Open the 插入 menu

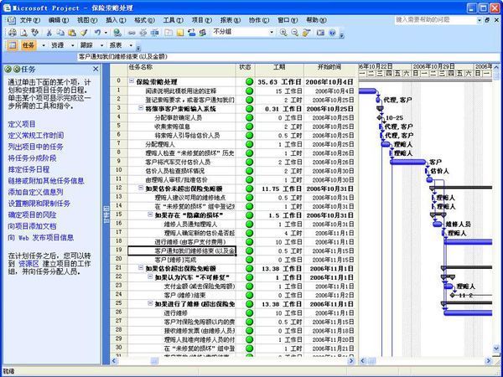[x=116, y=20]
